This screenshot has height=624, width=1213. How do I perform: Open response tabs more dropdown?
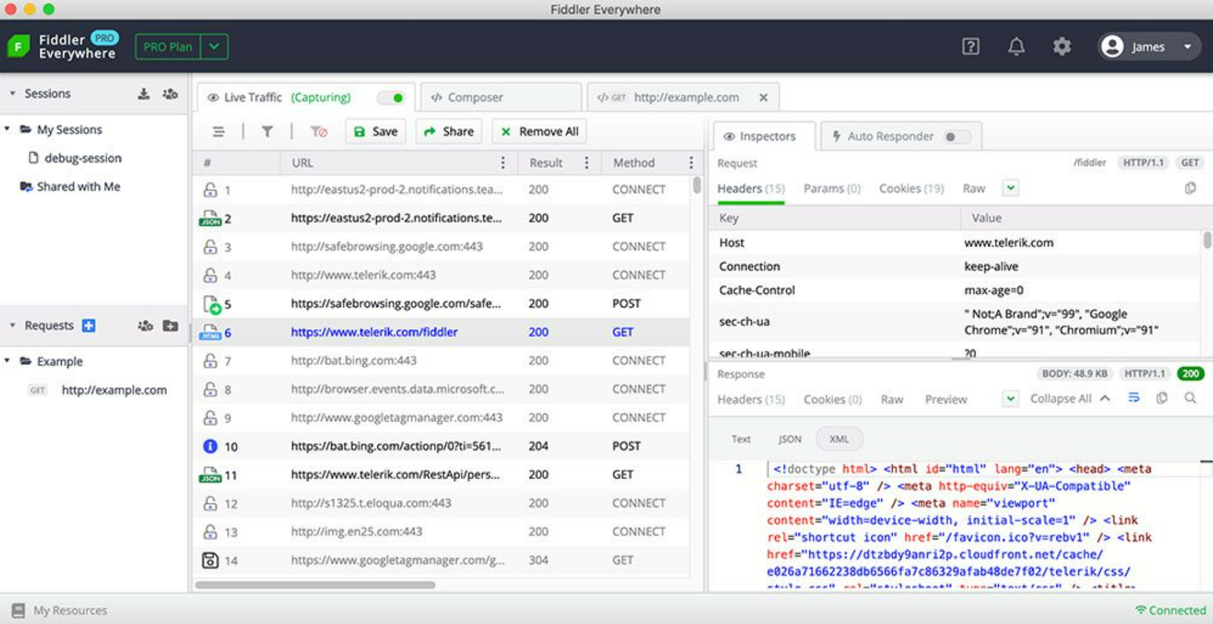(x=1010, y=398)
